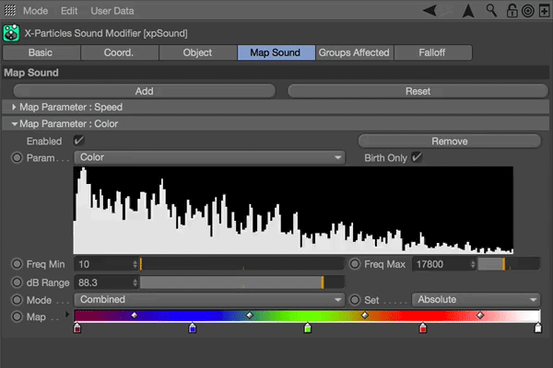553x368 pixels.
Task: Click the Freq Max value field
Action: tap(441, 264)
